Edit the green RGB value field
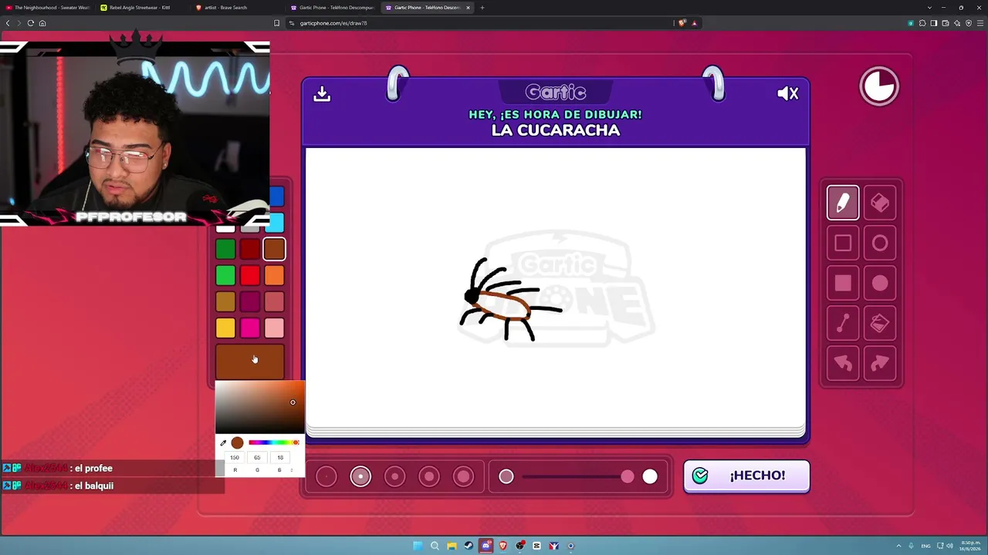Viewport: 988px width, 555px height. click(257, 457)
